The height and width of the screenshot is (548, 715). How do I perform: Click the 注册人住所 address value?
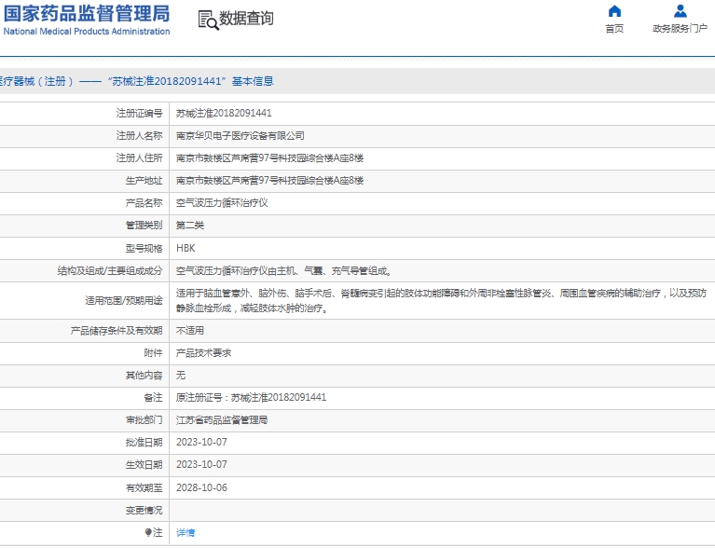[x=270, y=158]
